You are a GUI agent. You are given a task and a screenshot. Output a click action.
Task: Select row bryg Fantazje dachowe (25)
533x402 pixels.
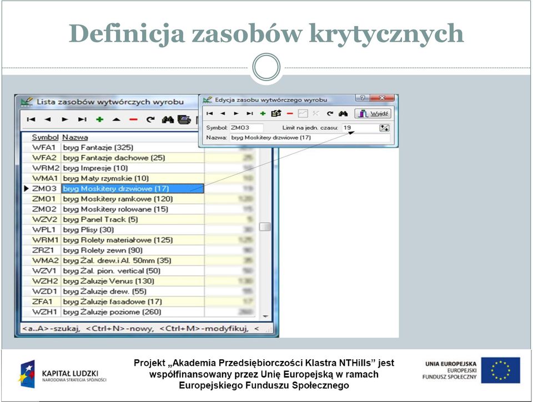coord(138,158)
